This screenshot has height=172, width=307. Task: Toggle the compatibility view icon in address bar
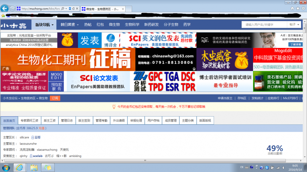[x=70, y=8]
